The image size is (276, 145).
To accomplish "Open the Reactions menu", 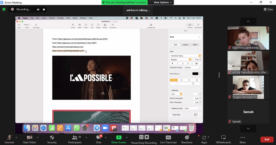I will tap(187, 137).
